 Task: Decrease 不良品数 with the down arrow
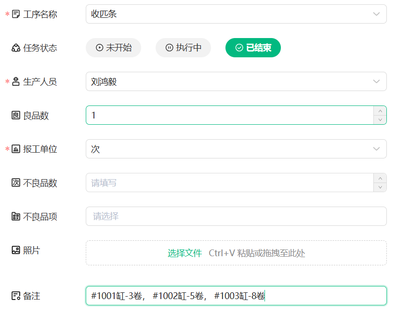(380, 187)
